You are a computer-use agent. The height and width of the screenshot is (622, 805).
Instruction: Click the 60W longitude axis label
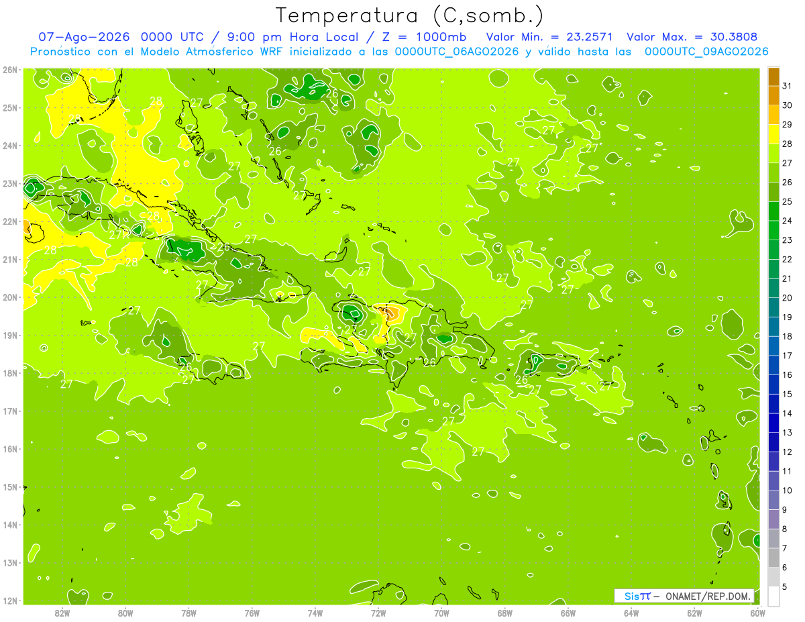(757, 613)
